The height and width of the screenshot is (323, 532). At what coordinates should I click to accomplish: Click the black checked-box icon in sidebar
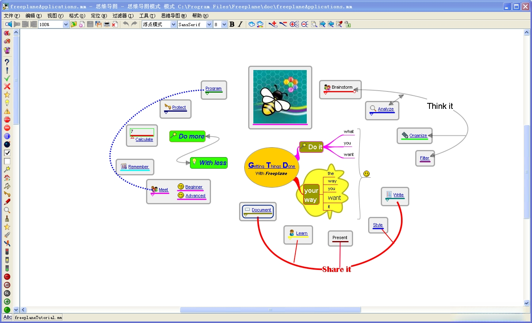pyautogui.click(x=7, y=153)
